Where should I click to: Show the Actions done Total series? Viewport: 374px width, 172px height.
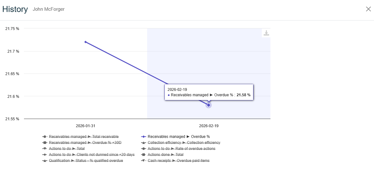165,155
